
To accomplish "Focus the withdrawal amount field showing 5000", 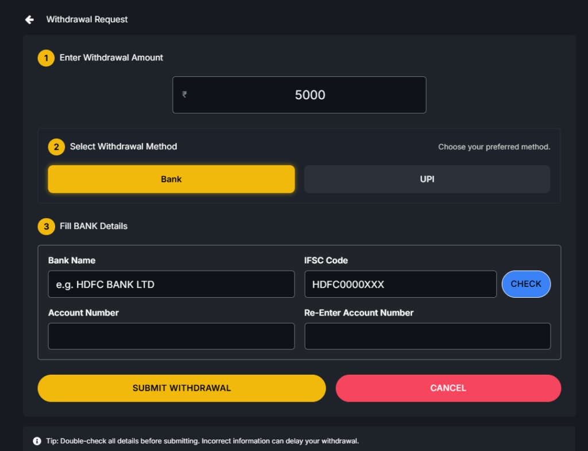I will 310,95.
